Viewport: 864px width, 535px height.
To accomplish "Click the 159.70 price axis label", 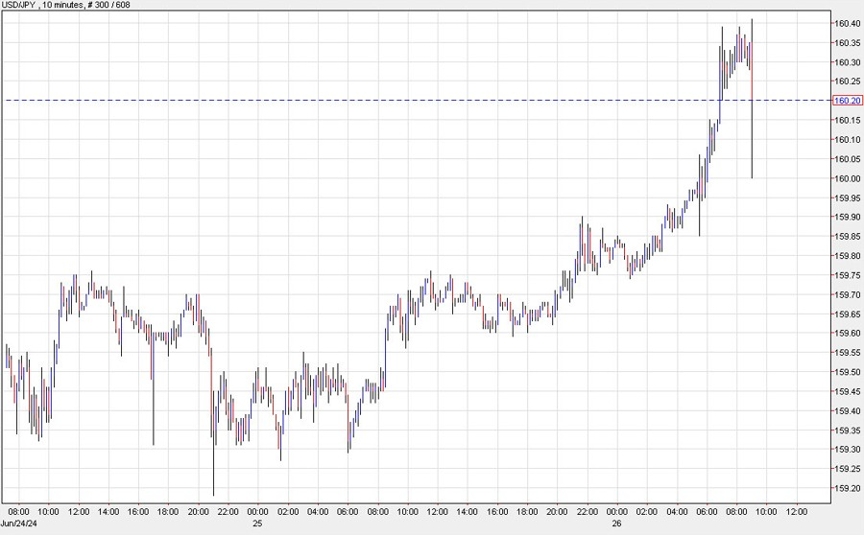I will point(848,294).
